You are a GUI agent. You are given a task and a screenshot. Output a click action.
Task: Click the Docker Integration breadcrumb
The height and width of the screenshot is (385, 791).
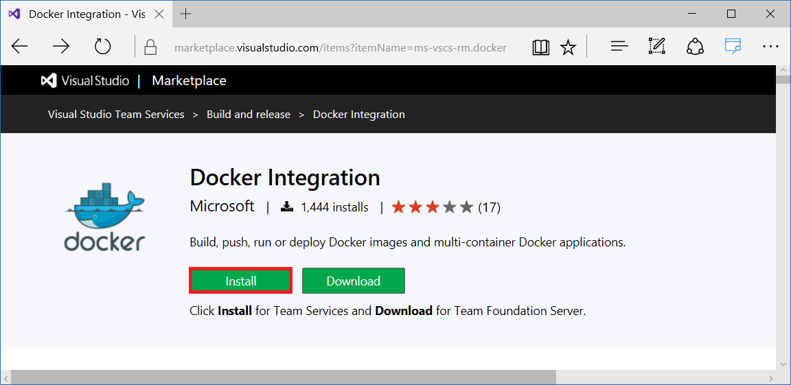coord(358,115)
